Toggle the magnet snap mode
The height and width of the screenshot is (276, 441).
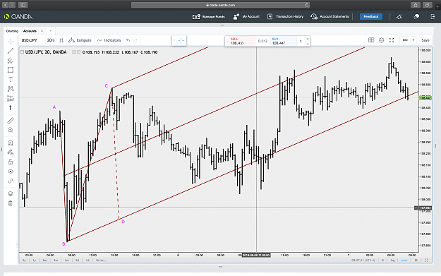[11, 143]
